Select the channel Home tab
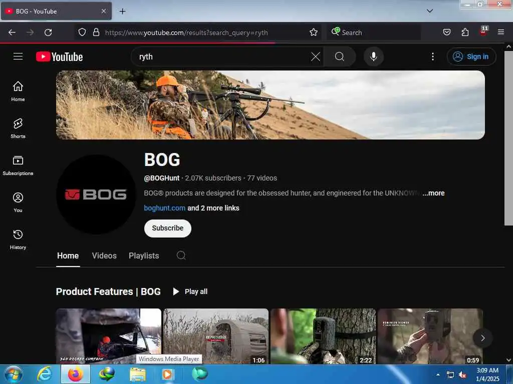513x384 pixels. point(68,255)
